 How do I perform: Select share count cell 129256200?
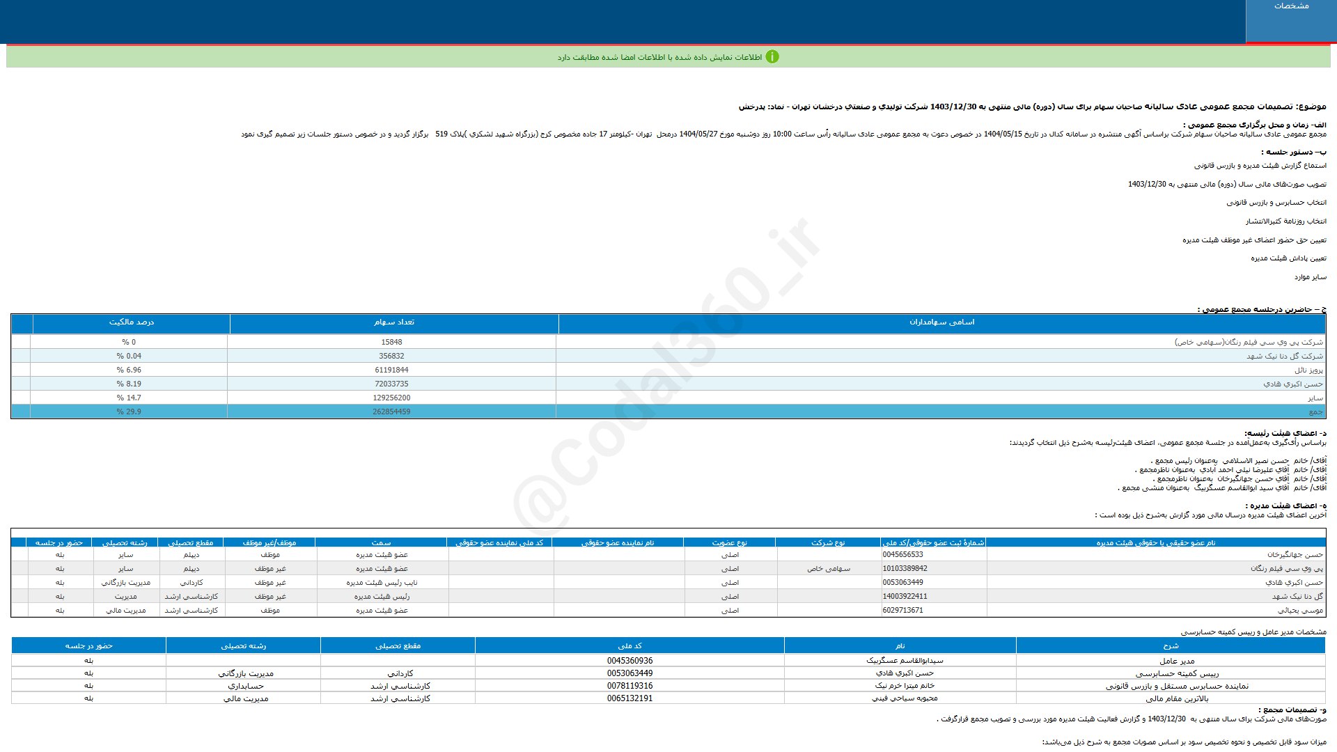(391, 398)
